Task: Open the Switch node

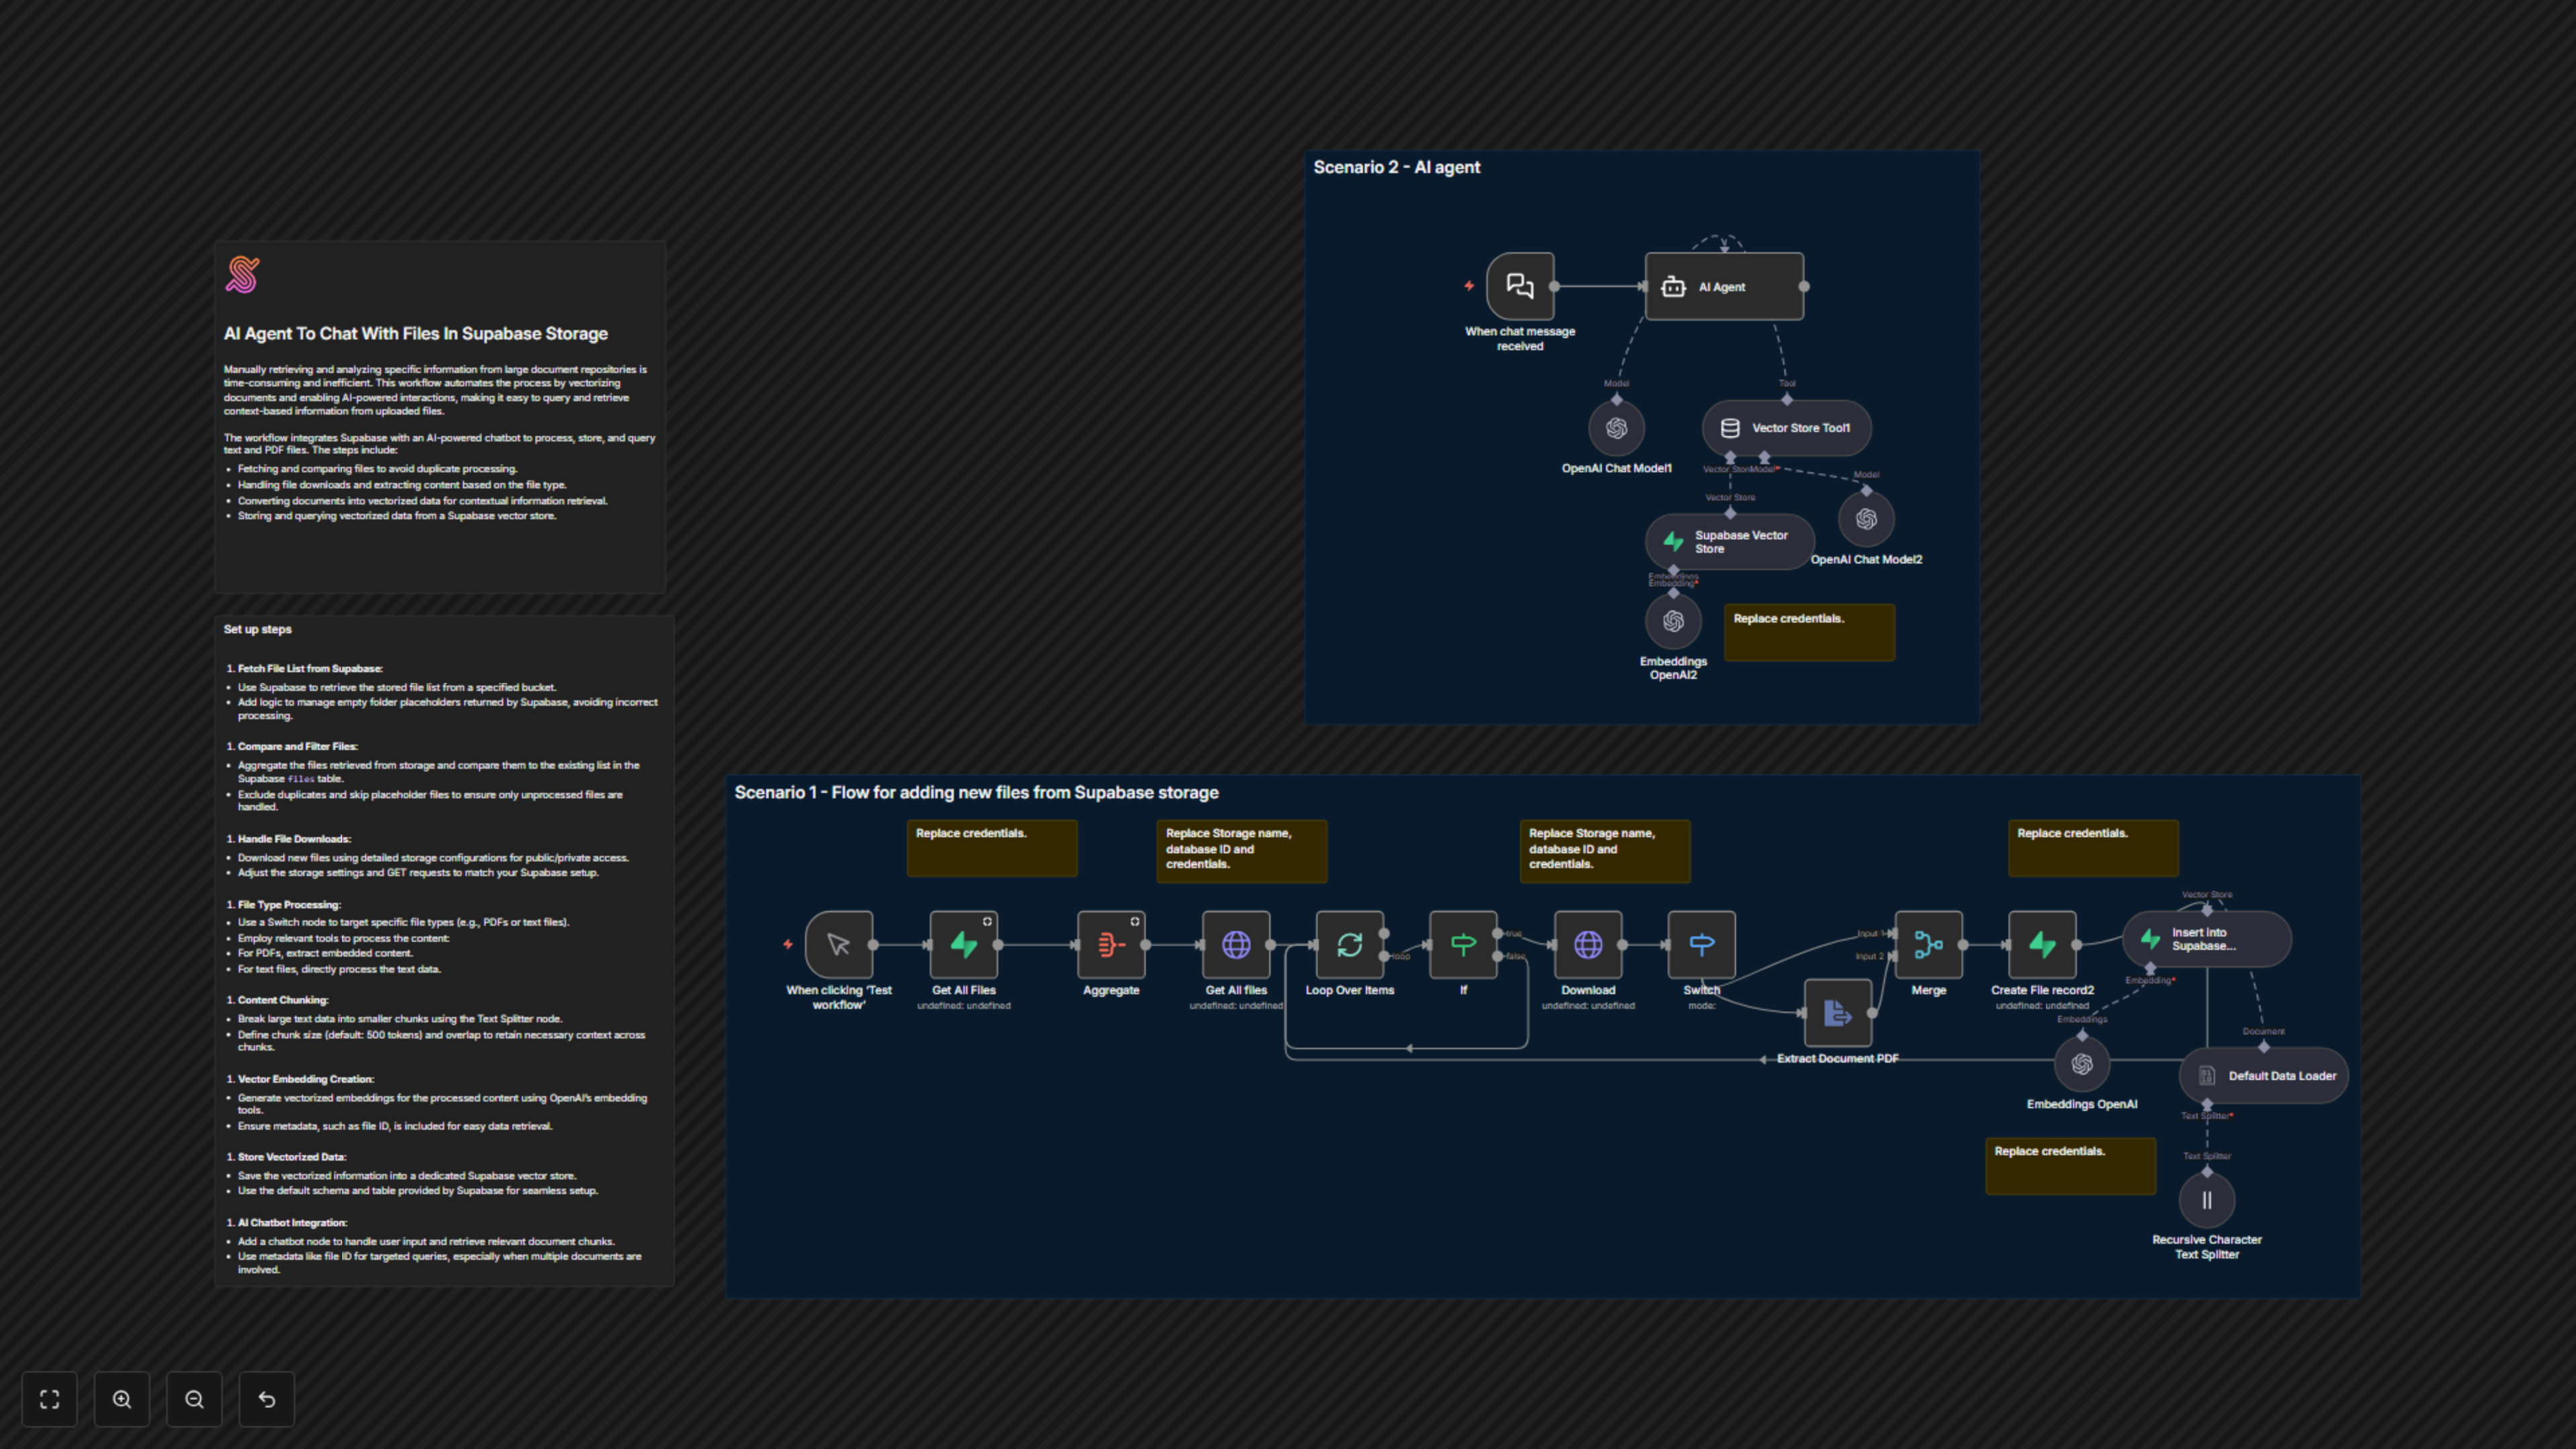Action: [x=1701, y=945]
